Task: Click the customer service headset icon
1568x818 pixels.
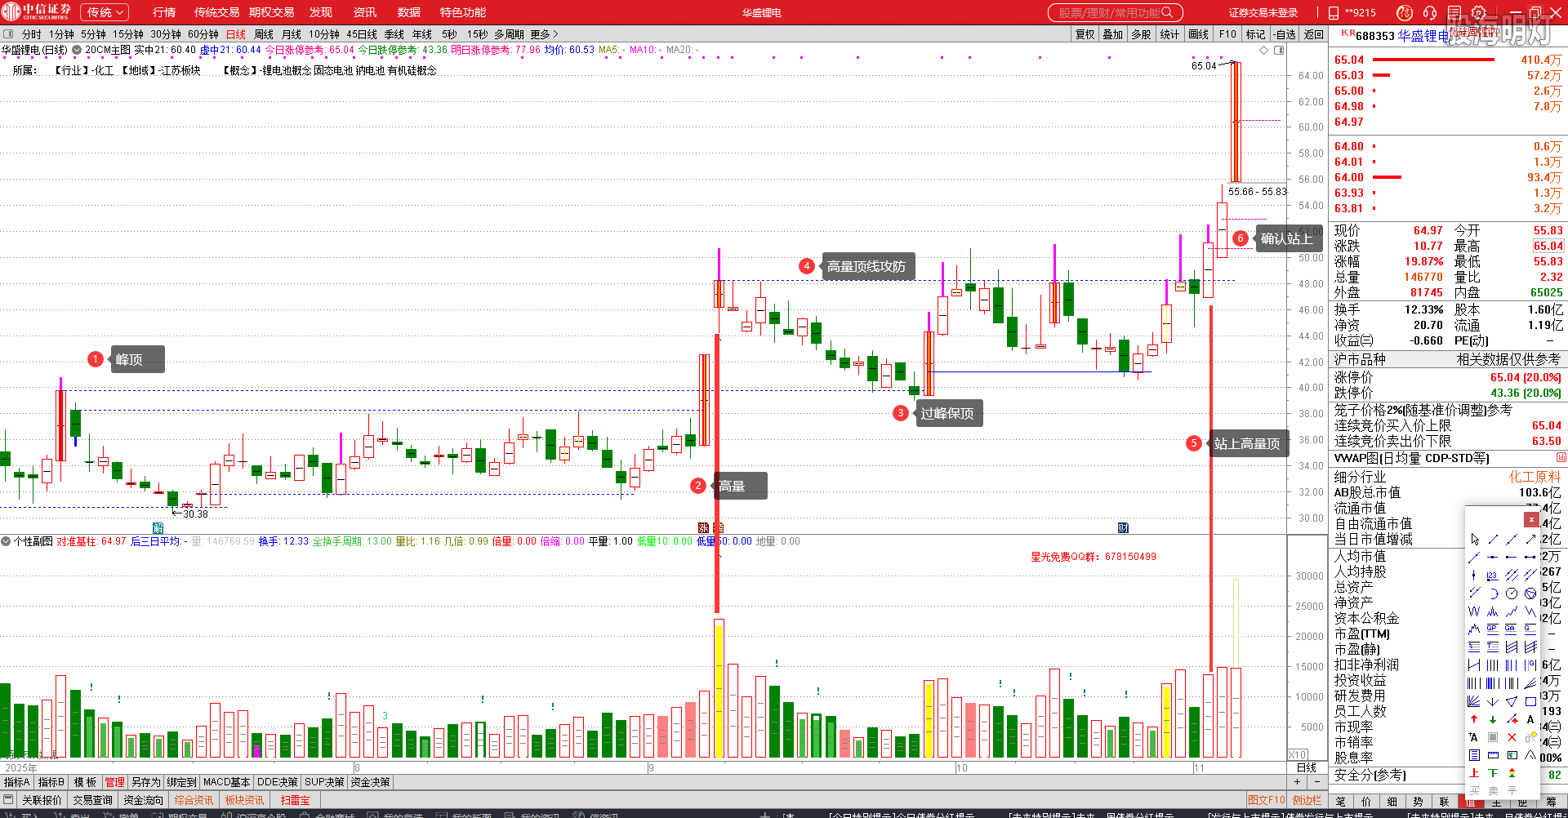Action: (1429, 12)
